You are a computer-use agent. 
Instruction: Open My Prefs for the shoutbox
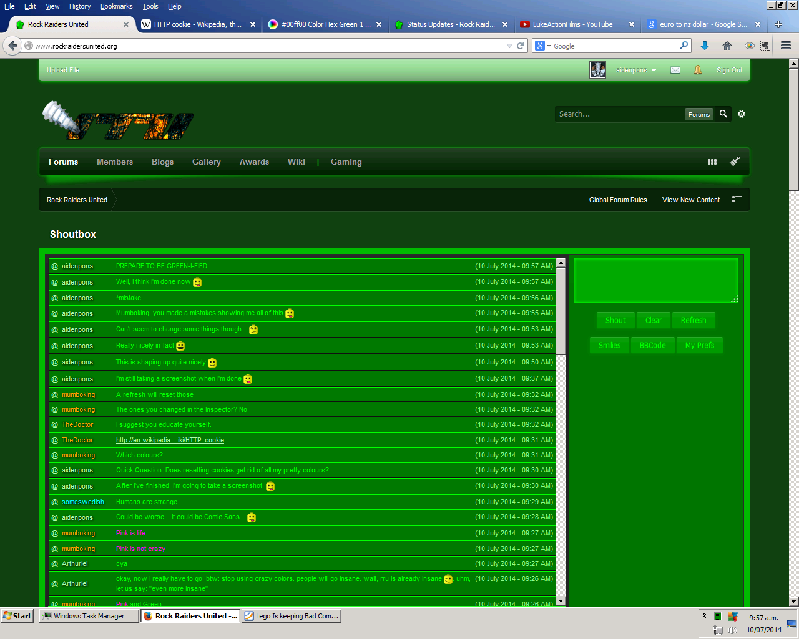pyautogui.click(x=700, y=345)
